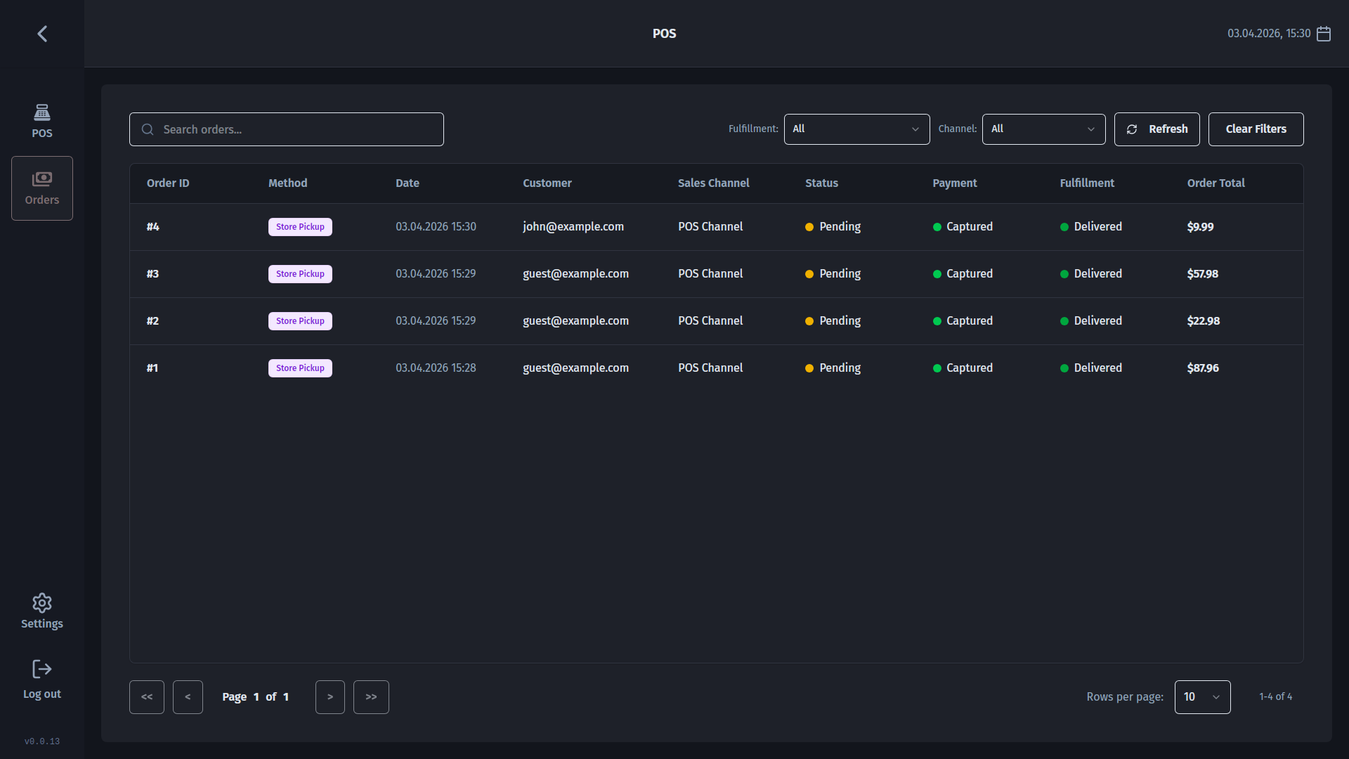Screen dimensions: 1349x759
Task: Click Captured payment of order #2
Action: (x=963, y=321)
